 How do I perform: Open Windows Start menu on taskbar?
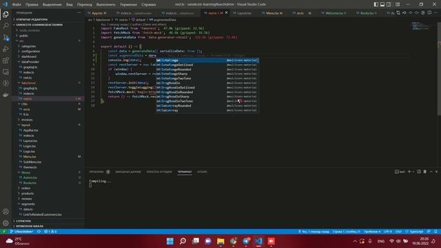pyautogui.click(x=170, y=241)
